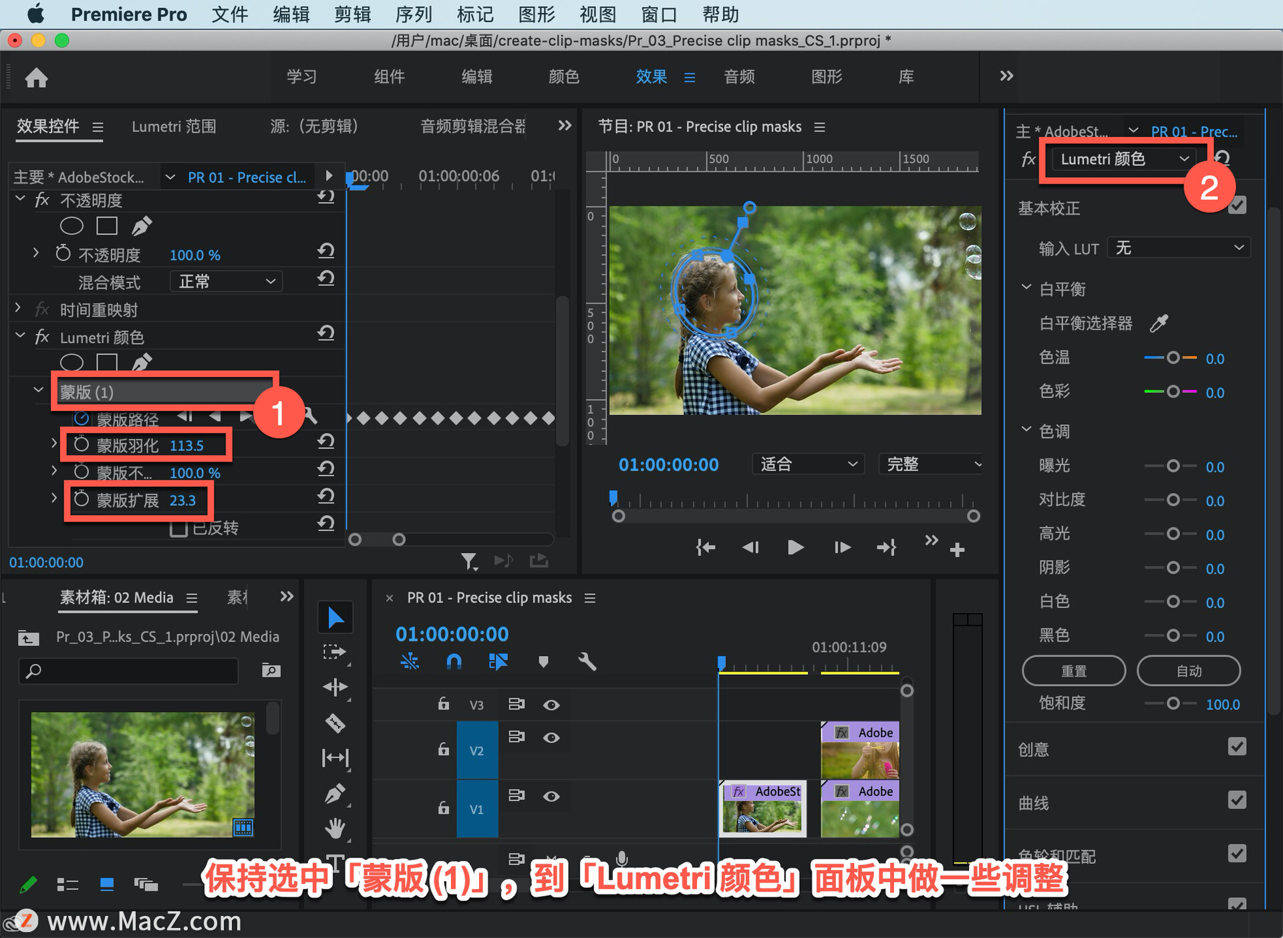
Task: Switch to the 颜色 workspace tab
Action: coord(563,77)
